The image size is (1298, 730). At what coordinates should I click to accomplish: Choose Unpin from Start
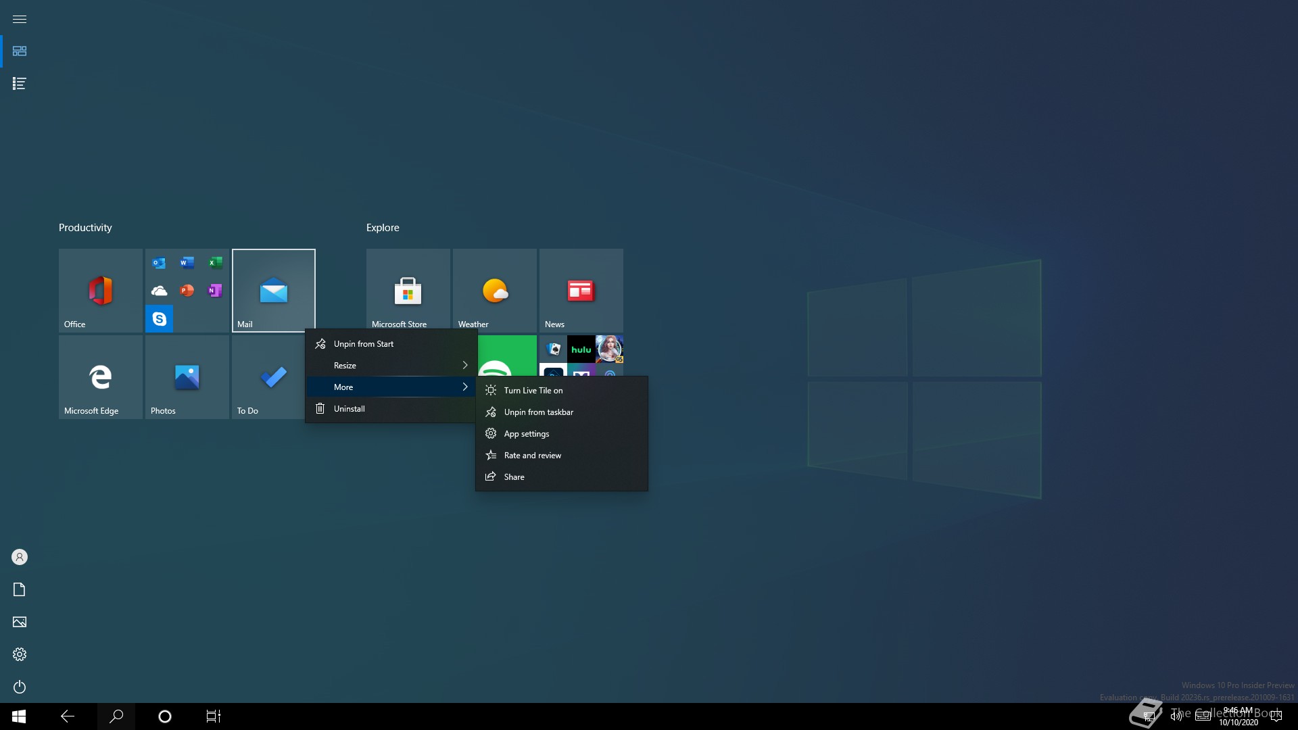click(x=391, y=344)
